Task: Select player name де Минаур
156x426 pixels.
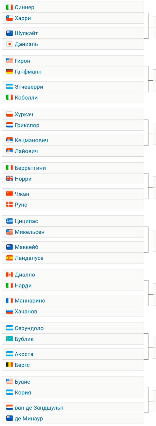Action: pyautogui.click(x=29, y=418)
